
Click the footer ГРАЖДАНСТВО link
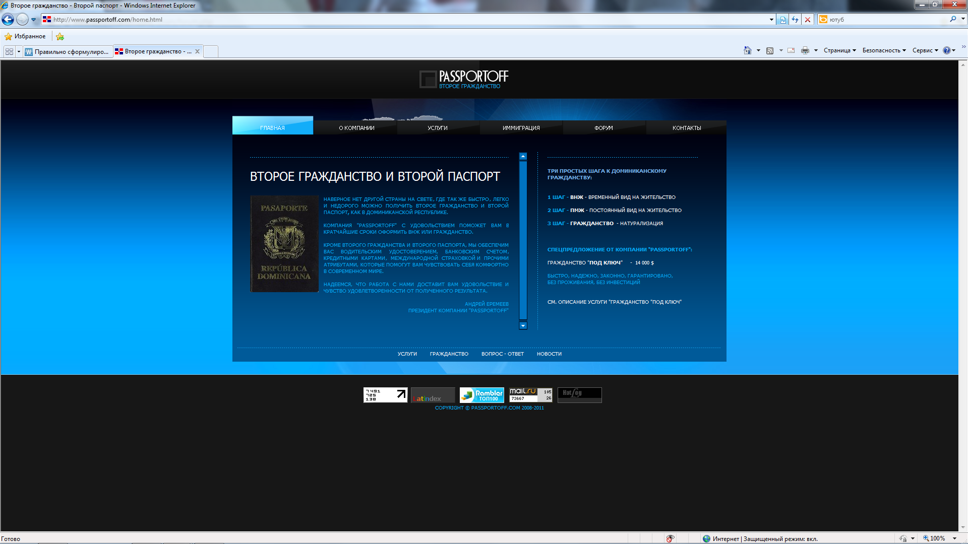(x=449, y=354)
